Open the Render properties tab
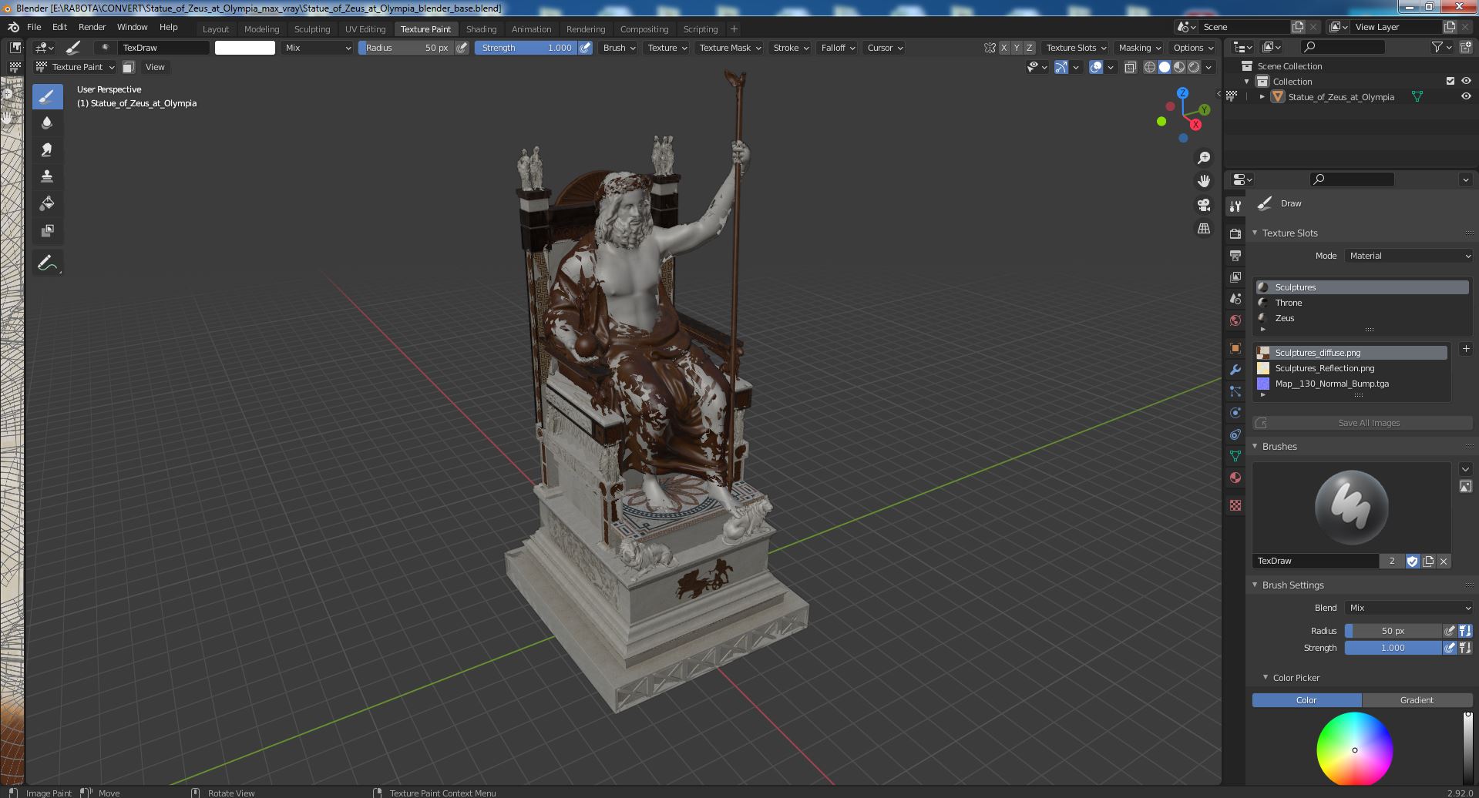Image resolution: width=1479 pixels, height=798 pixels. point(1235,233)
